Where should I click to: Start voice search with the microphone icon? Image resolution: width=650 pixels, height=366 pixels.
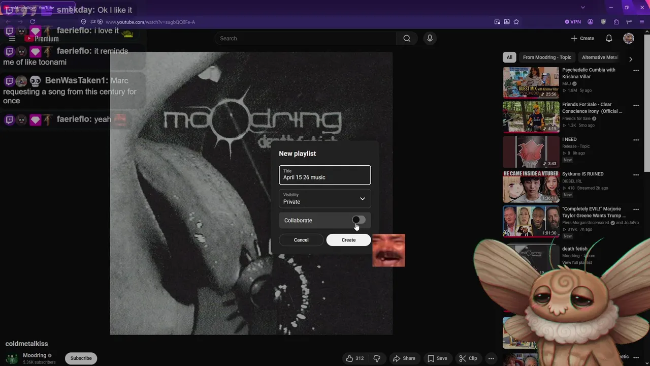pyautogui.click(x=430, y=38)
